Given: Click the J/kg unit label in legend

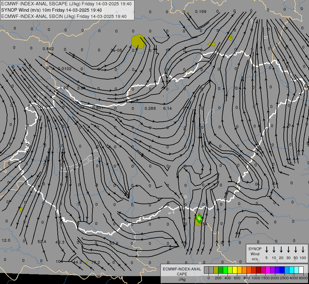Looking at the screenshot, I should coord(182,279).
